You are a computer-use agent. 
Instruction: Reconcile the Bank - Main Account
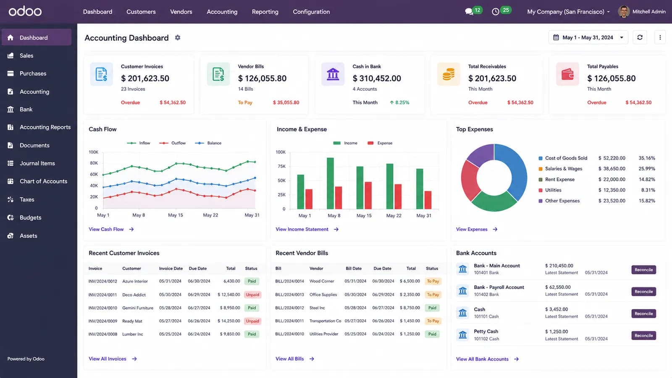pos(643,270)
